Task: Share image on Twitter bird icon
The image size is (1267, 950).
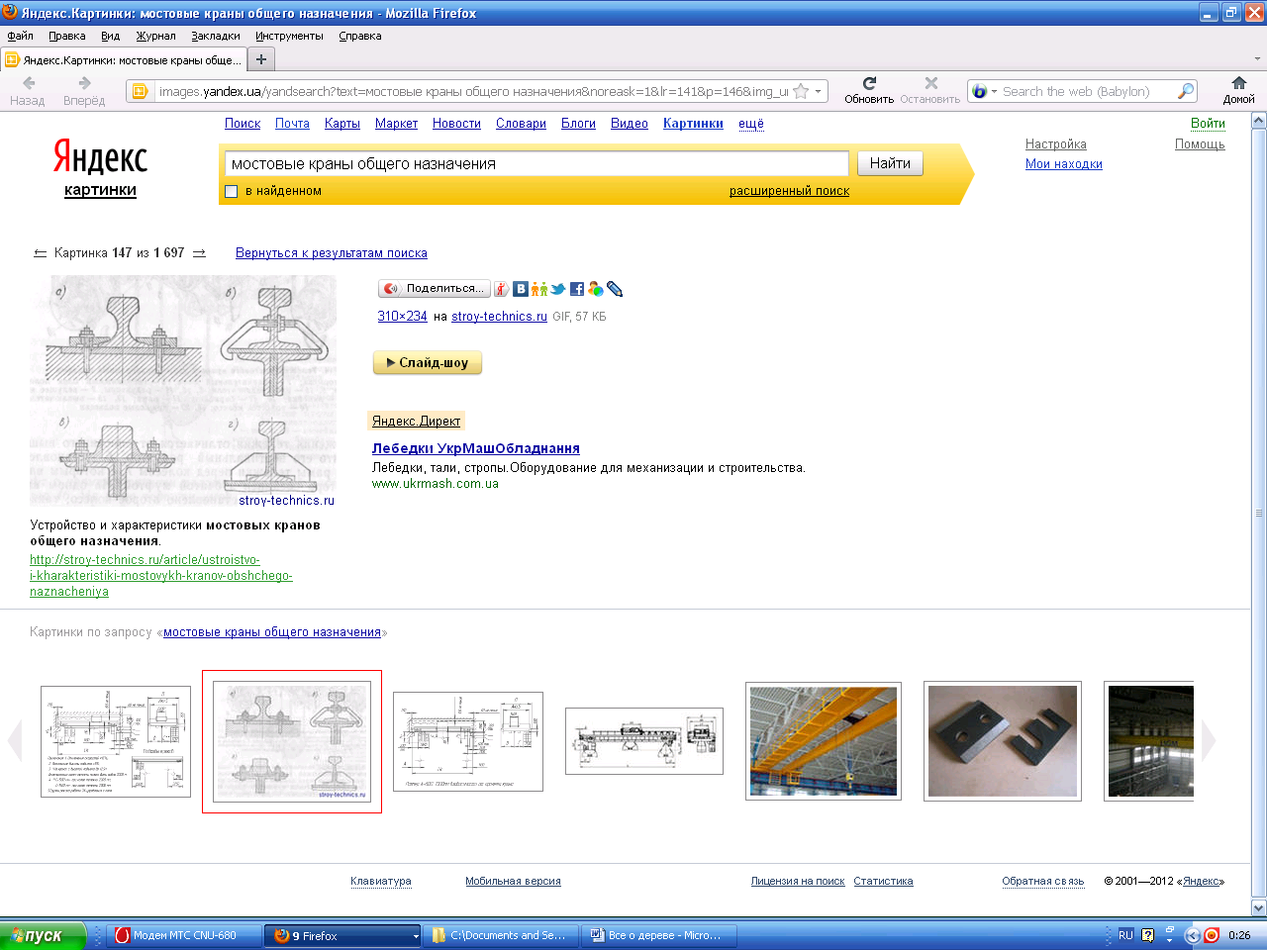Action: [x=558, y=289]
